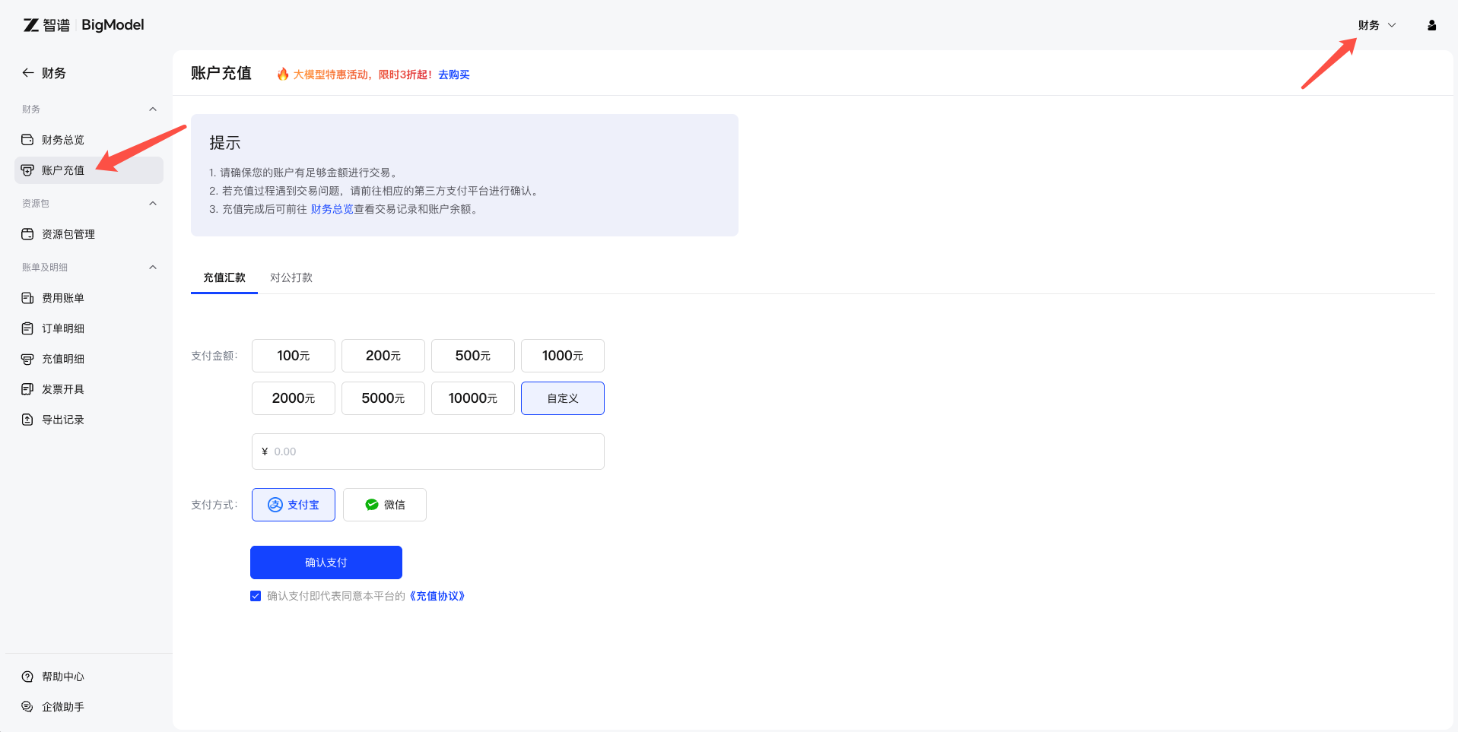Screen dimensions: 1458x732
Task: Collapse the 资源包 sidebar section
Action: click(x=153, y=204)
